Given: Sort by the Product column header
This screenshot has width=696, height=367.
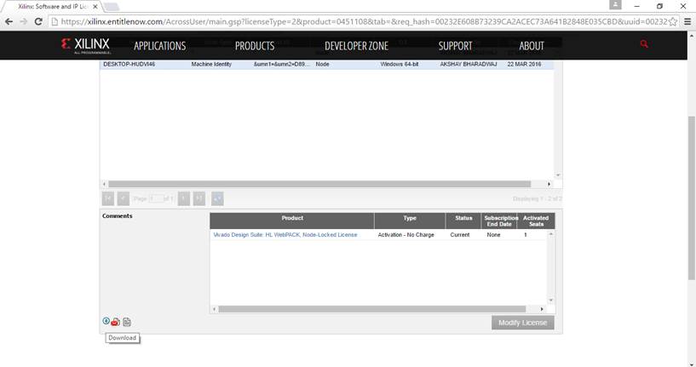Looking at the screenshot, I should click(292, 221).
